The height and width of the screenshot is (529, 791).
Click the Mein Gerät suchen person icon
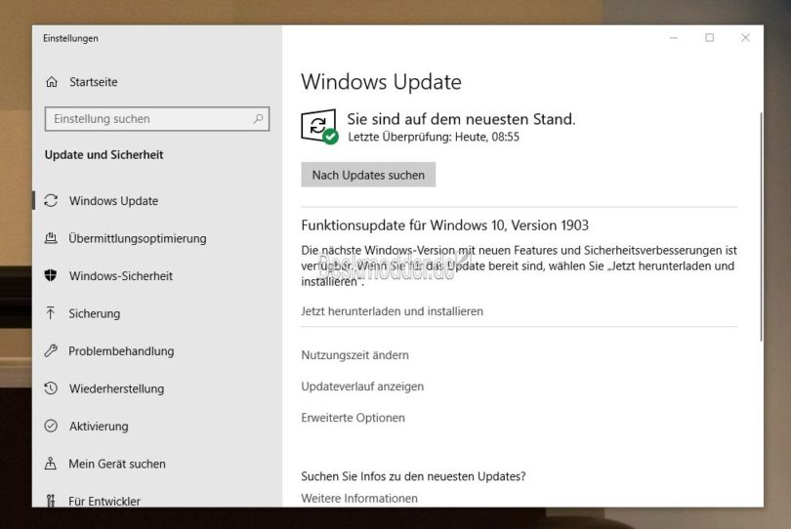(51, 463)
